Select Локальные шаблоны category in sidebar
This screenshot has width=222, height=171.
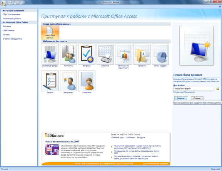[12, 18]
